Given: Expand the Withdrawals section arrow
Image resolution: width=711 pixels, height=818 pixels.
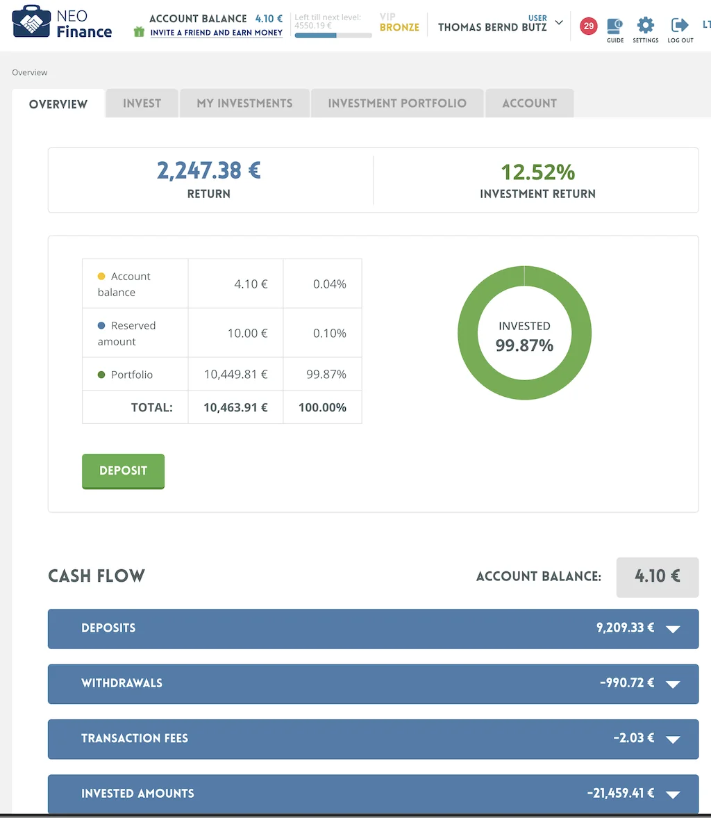Looking at the screenshot, I should pyautogui.click(x=672, y=684).
